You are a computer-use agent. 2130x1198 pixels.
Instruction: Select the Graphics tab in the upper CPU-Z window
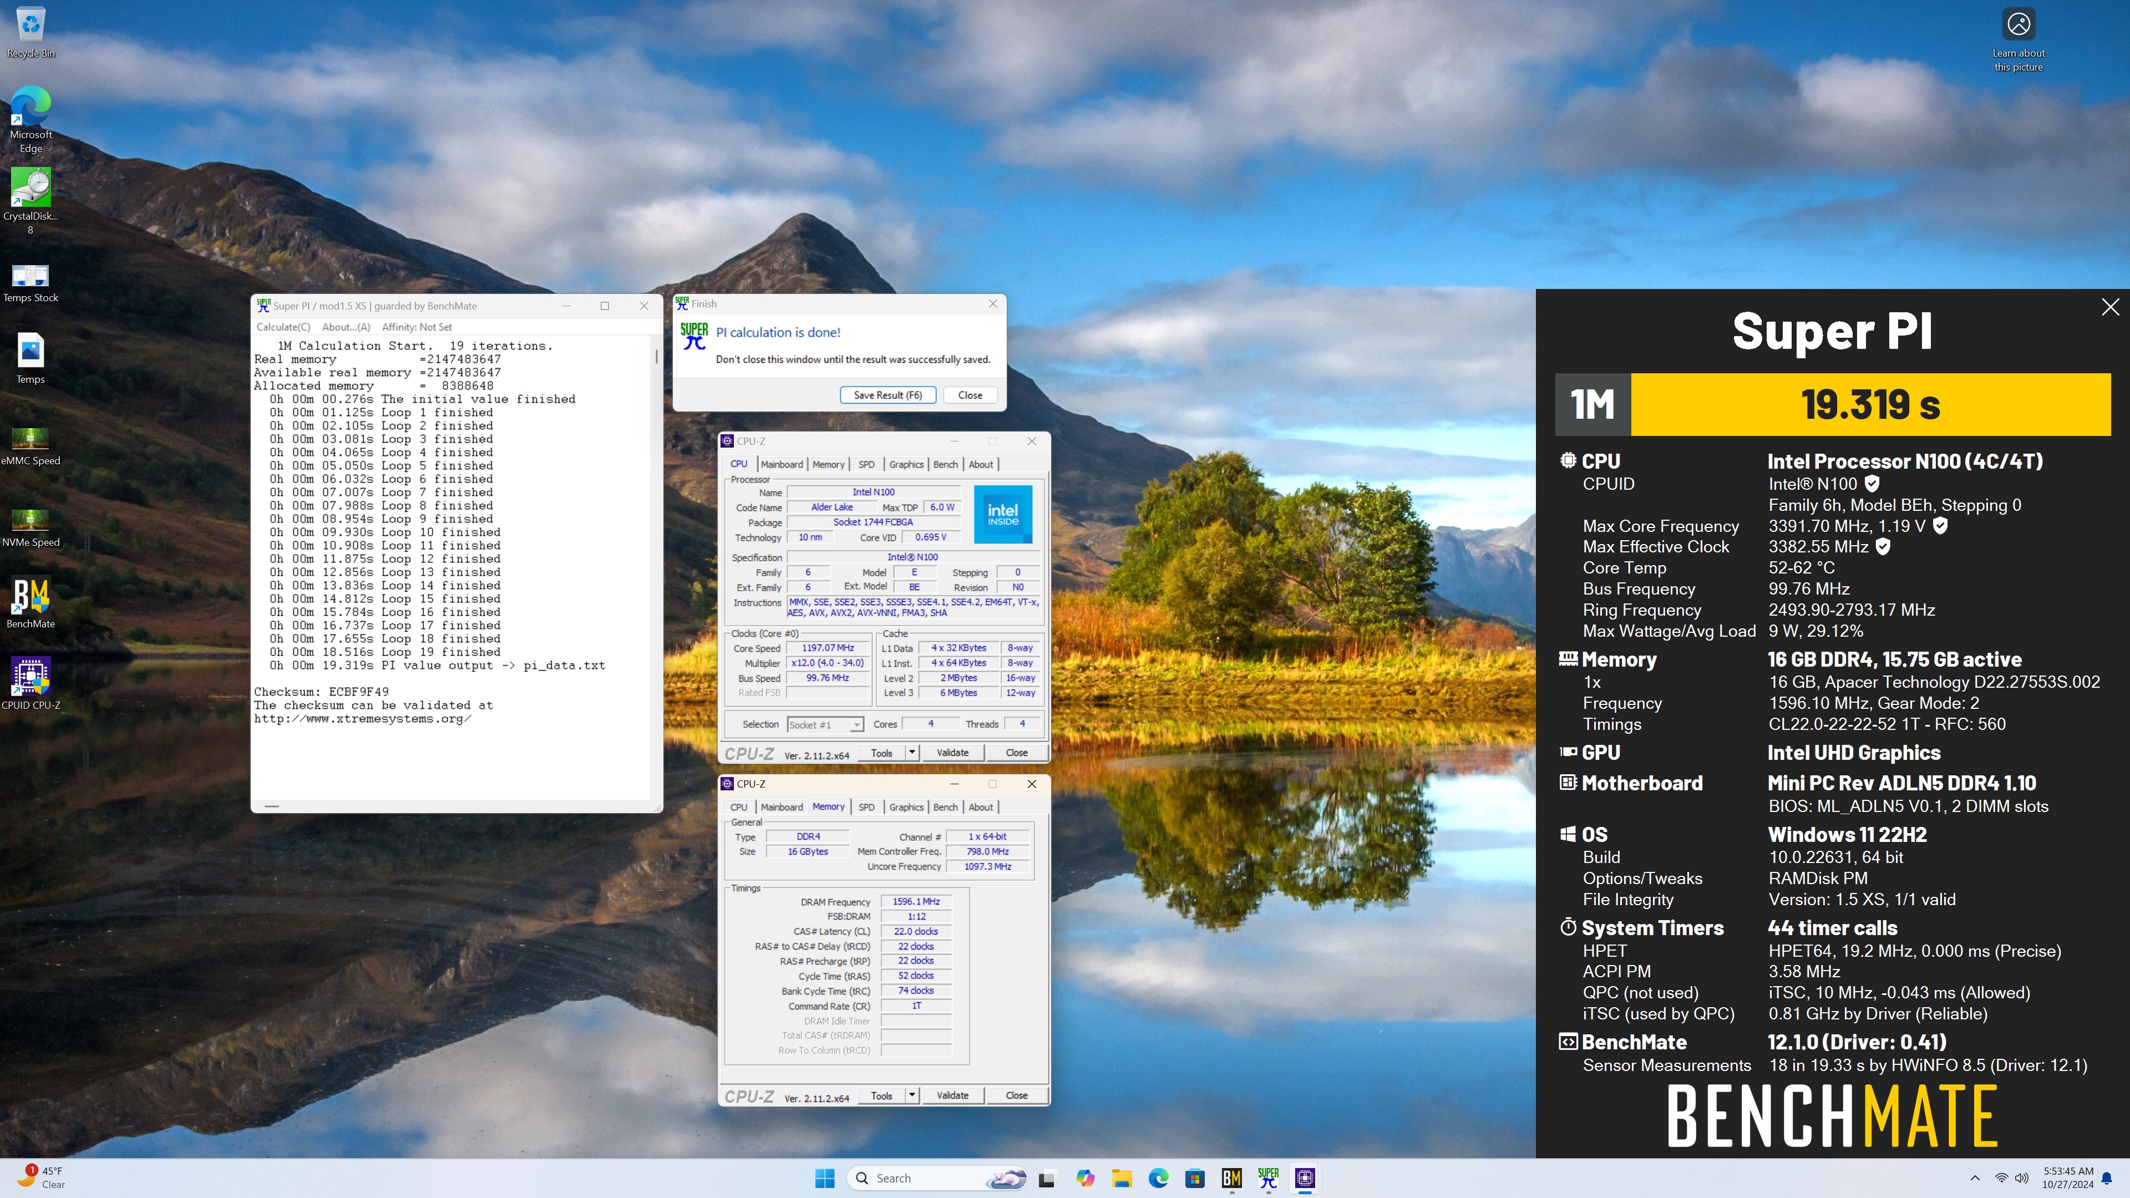(906, 465)
